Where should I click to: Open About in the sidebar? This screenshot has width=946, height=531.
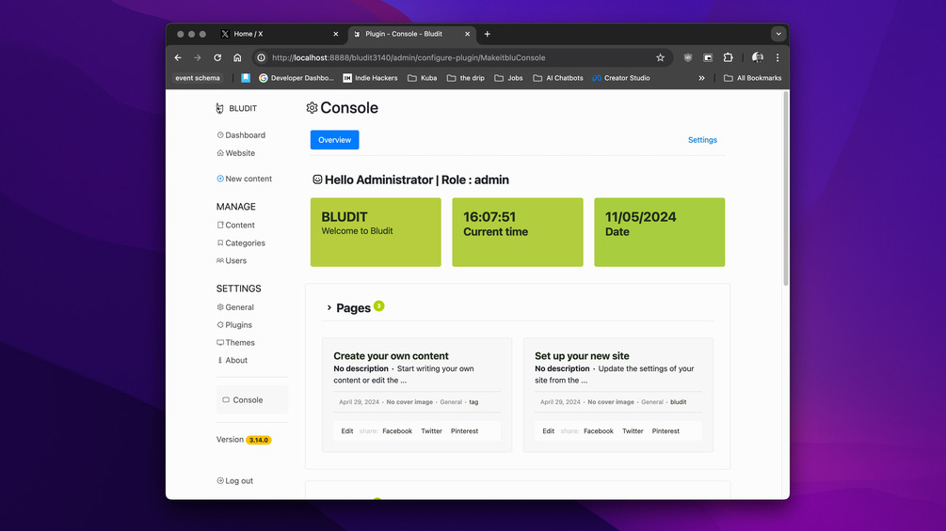pos(232,361)
